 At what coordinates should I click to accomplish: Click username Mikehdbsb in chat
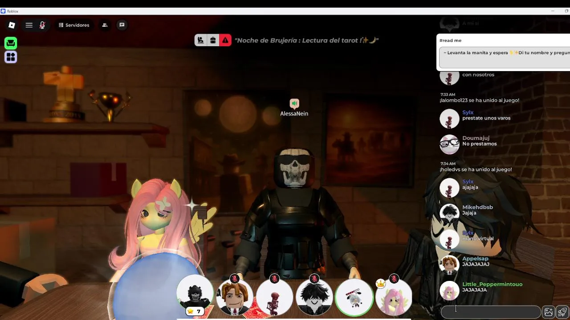(x=477, y=207)
